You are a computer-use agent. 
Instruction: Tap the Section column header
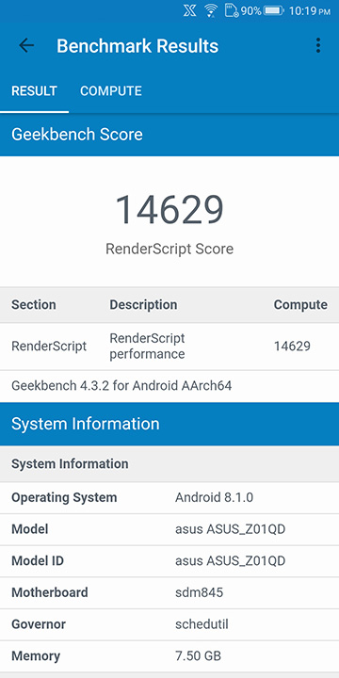(34, 304)
